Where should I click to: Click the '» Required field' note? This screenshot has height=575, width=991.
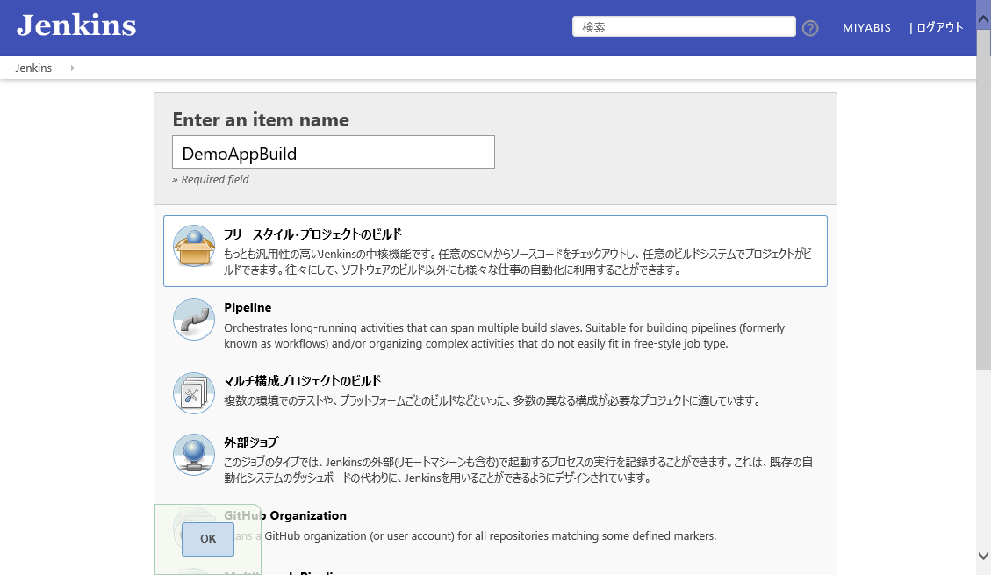point(211,179)
